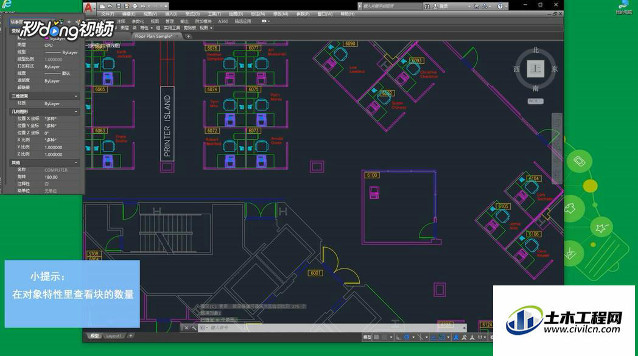The height and width of the screenshot is (356, 638).
Task: Open the 我的电脑 desktop icon
Action: [x=624, y=7]
